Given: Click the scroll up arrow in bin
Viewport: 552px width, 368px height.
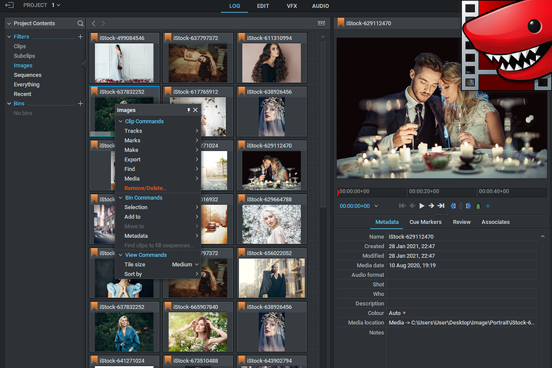Looking at the screenshot, I should [x=323, y=37].
